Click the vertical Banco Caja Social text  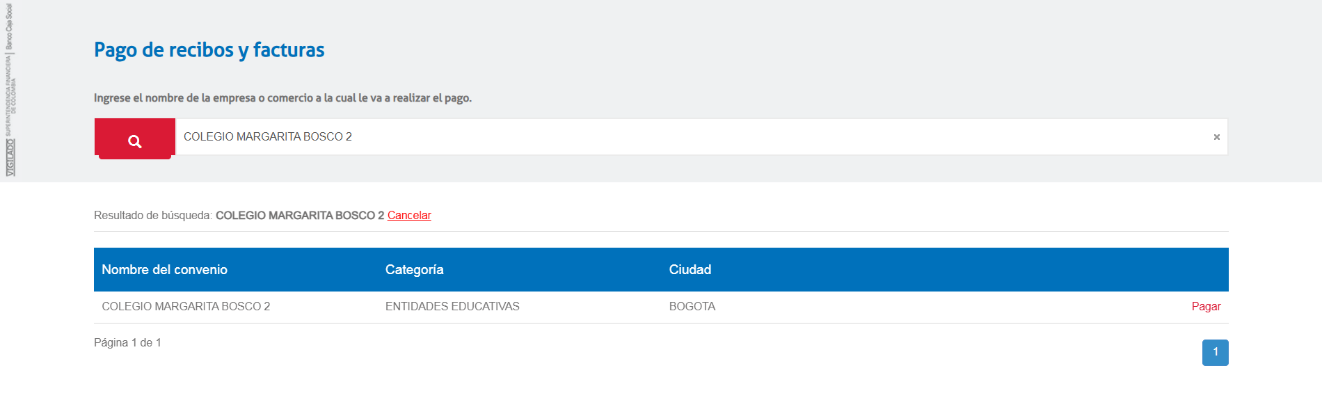point(9,26)
